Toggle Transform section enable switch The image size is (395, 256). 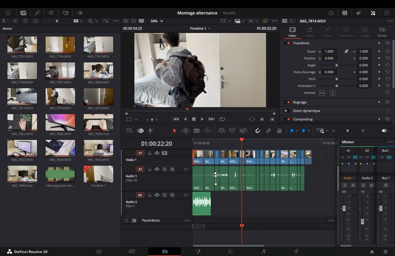287,43
